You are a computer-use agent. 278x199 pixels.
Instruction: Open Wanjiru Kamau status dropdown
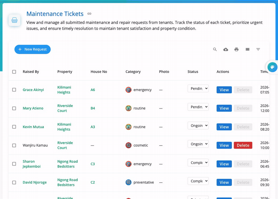pos(198,144)
